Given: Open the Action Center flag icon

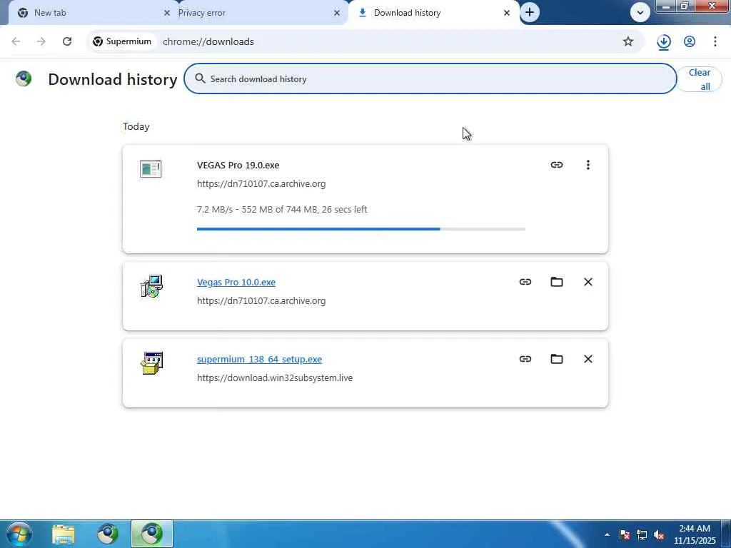Looking at the screenshot, I should click(625, 534).
